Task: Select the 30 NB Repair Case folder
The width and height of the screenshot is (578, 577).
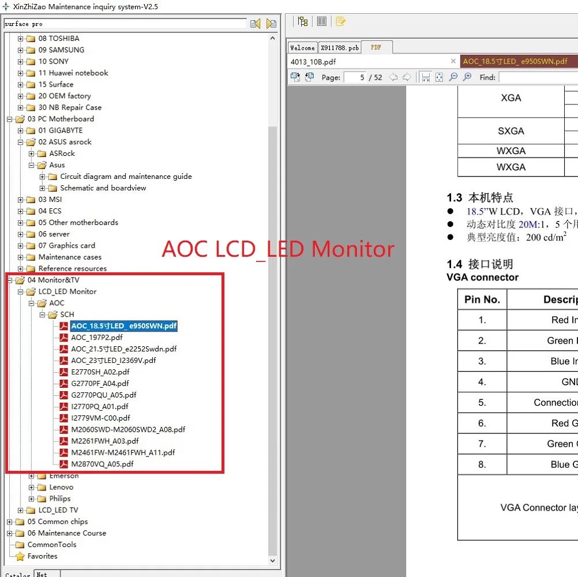Action: [x=70, y=108]
